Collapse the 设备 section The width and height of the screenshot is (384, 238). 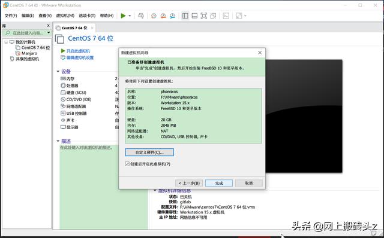tap(58, 72)
